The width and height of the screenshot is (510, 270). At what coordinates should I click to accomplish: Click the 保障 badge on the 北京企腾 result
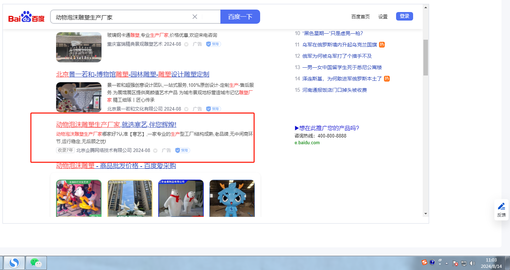(183, 150)
